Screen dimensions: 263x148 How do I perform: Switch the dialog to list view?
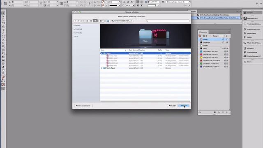[88, 21]
